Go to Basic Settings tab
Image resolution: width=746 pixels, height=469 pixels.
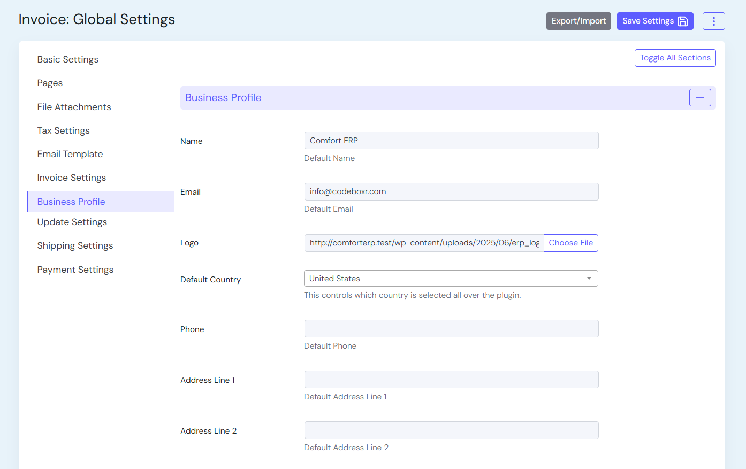(x=68, y=60)
